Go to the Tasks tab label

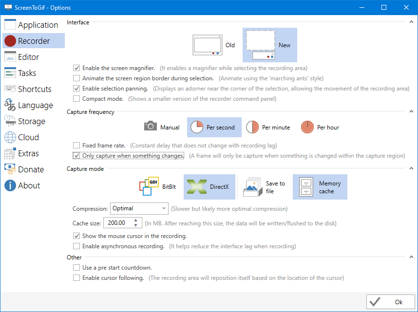[x=27, y=73]
